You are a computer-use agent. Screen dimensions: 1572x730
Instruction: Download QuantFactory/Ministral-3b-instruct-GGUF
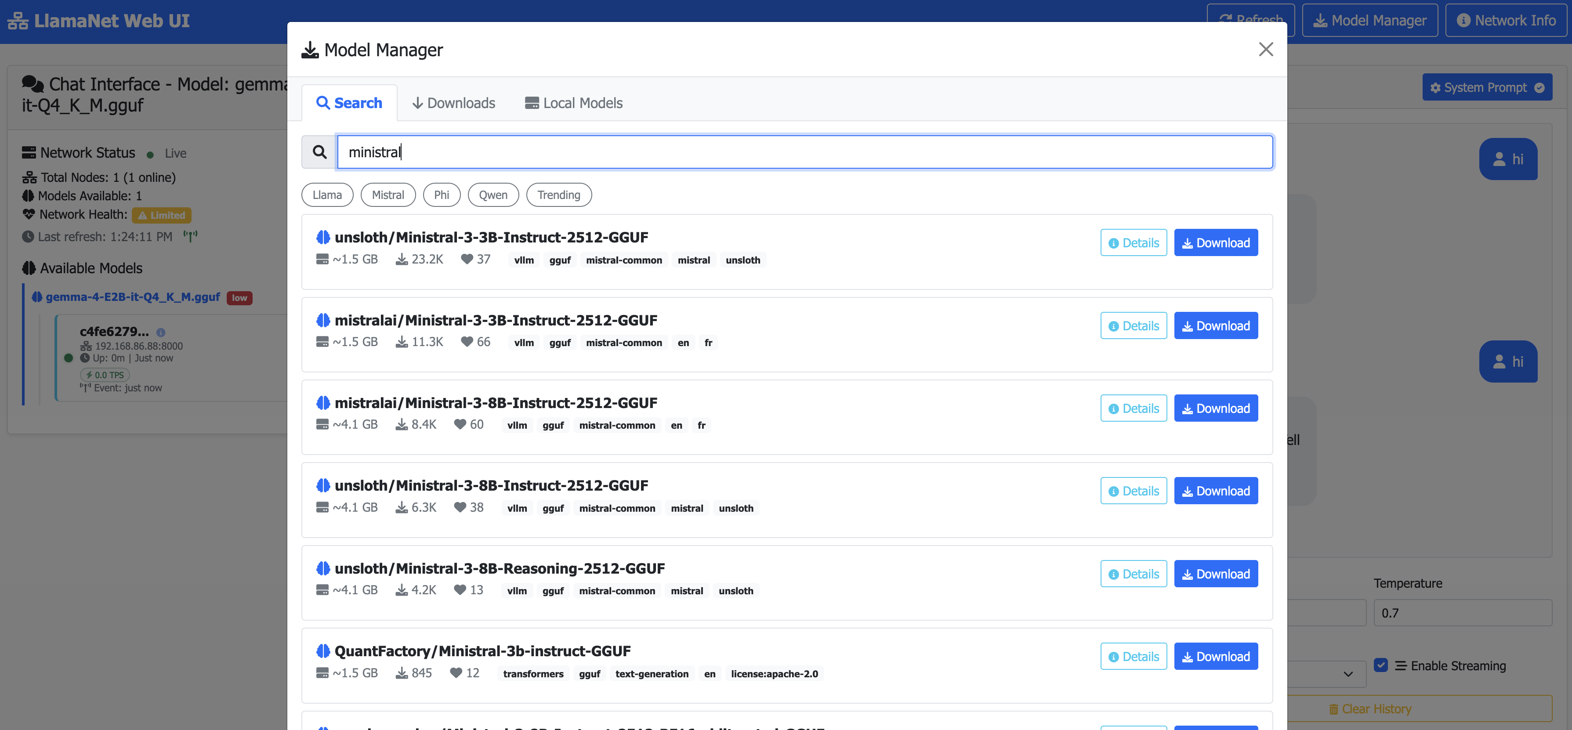click(x=1216, y=656)
